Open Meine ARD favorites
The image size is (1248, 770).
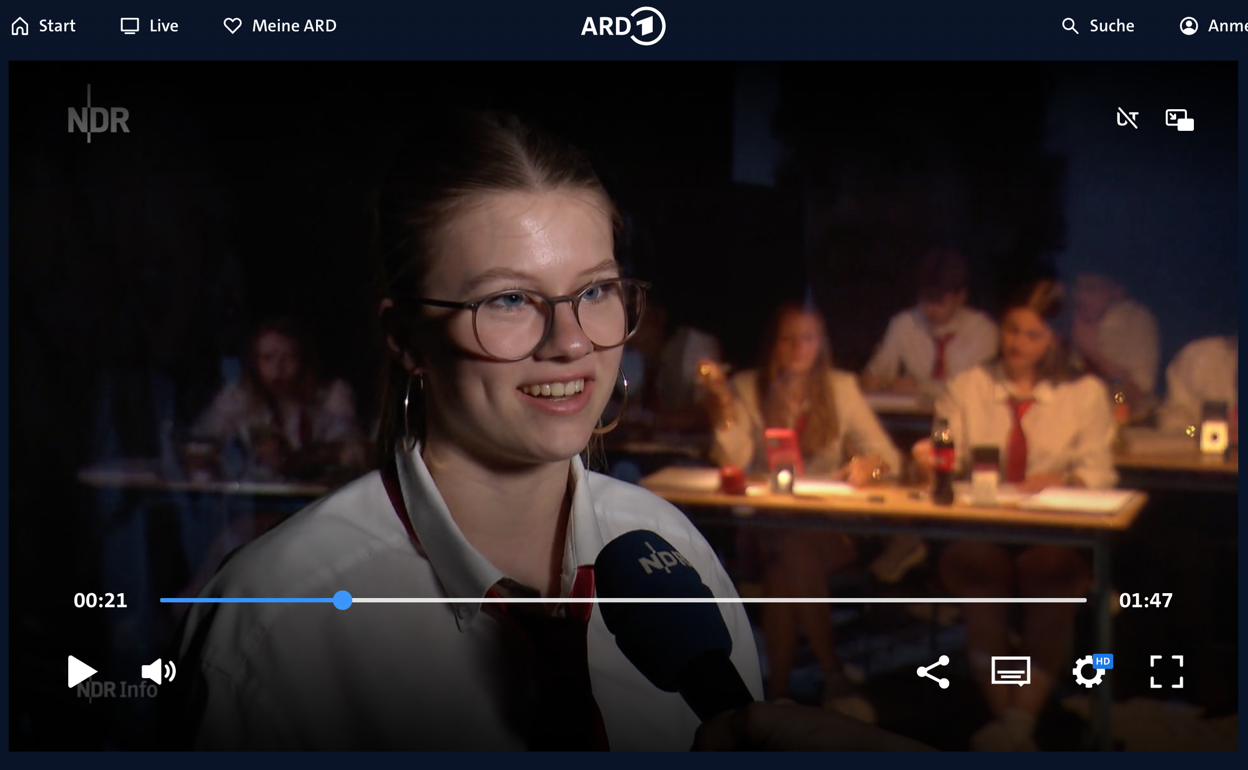tap(294, 26)
